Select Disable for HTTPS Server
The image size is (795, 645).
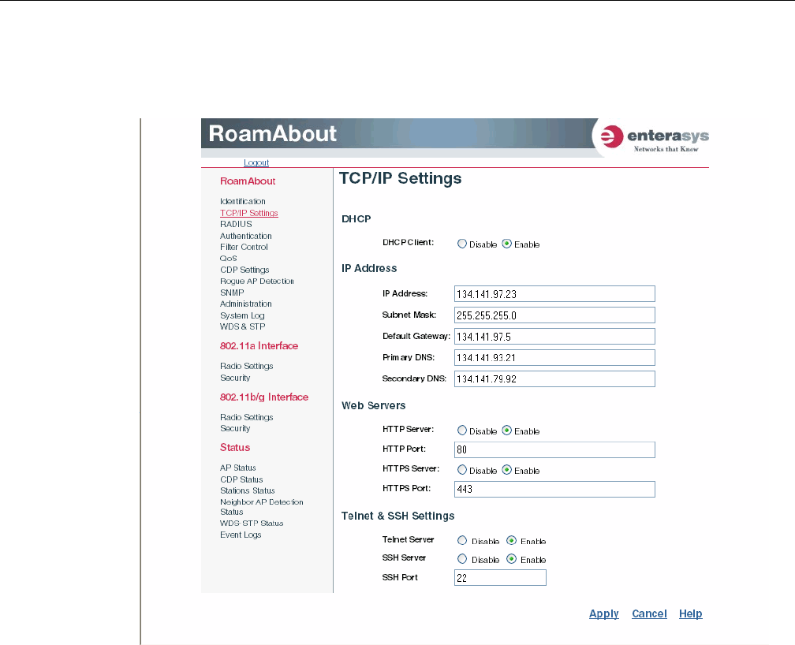(x=462, y=470)
